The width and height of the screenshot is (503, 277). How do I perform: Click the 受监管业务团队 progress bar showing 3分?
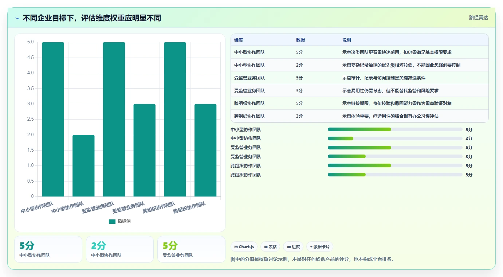[x=395, y=157]
